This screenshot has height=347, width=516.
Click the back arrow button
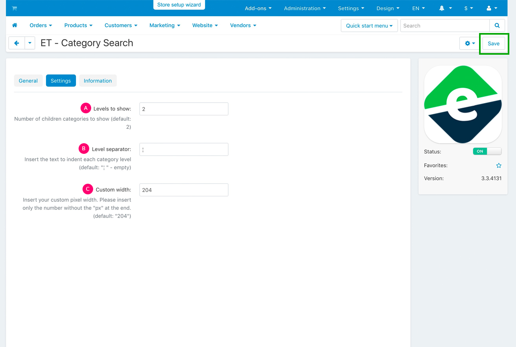[x=17, y=43]
